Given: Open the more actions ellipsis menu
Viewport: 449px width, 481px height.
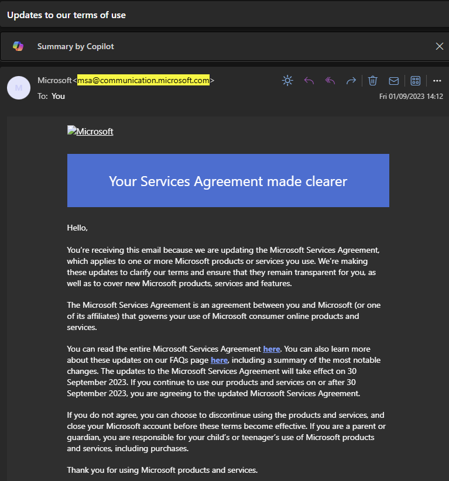Looking at the screenshot, I should pos(437,81).
